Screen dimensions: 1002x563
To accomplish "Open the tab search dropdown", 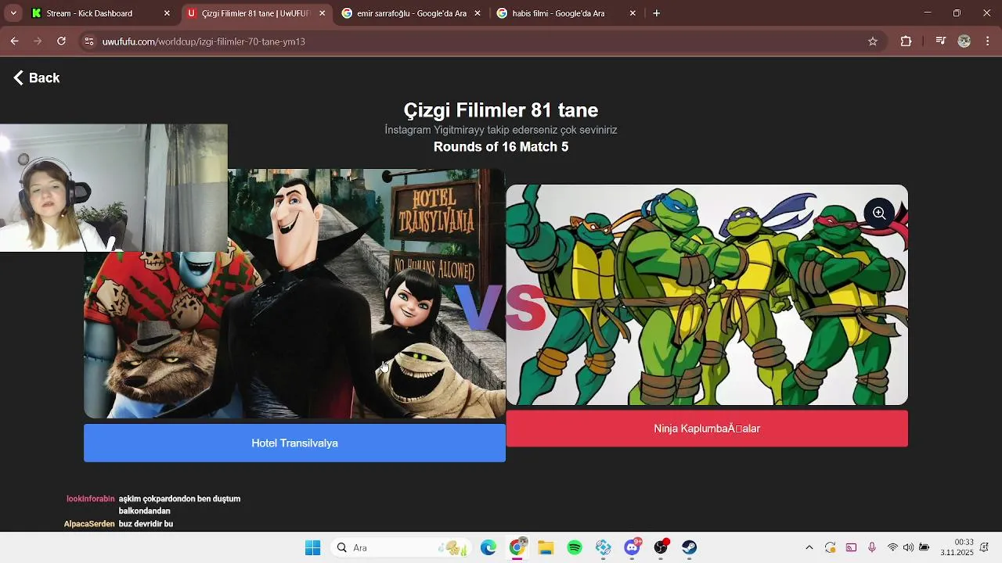I will click(x=13, y=13).
